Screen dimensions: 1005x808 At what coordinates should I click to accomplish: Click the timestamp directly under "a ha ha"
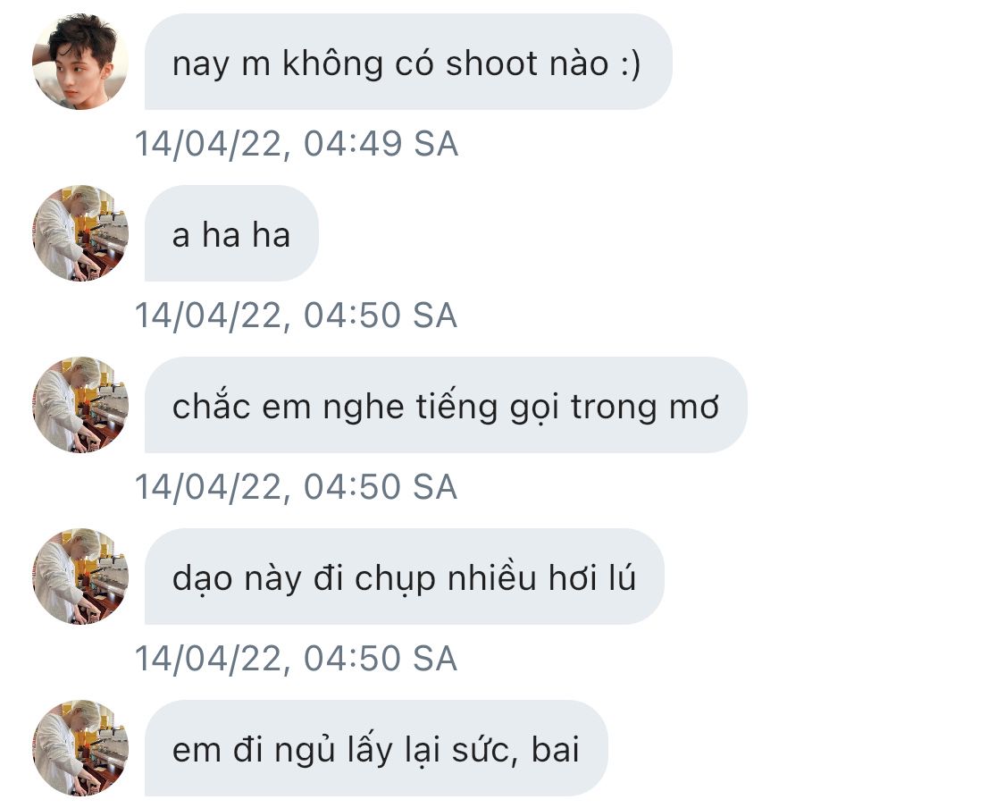296,316
